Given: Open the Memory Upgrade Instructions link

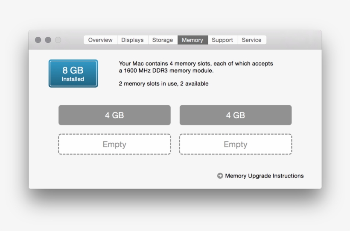Looking at the screenshot, I should 264,176.
